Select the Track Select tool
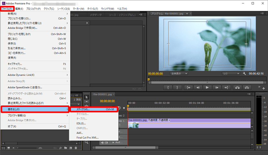The image size is (268, 155). pyautogui.click(x=86, y=102)
